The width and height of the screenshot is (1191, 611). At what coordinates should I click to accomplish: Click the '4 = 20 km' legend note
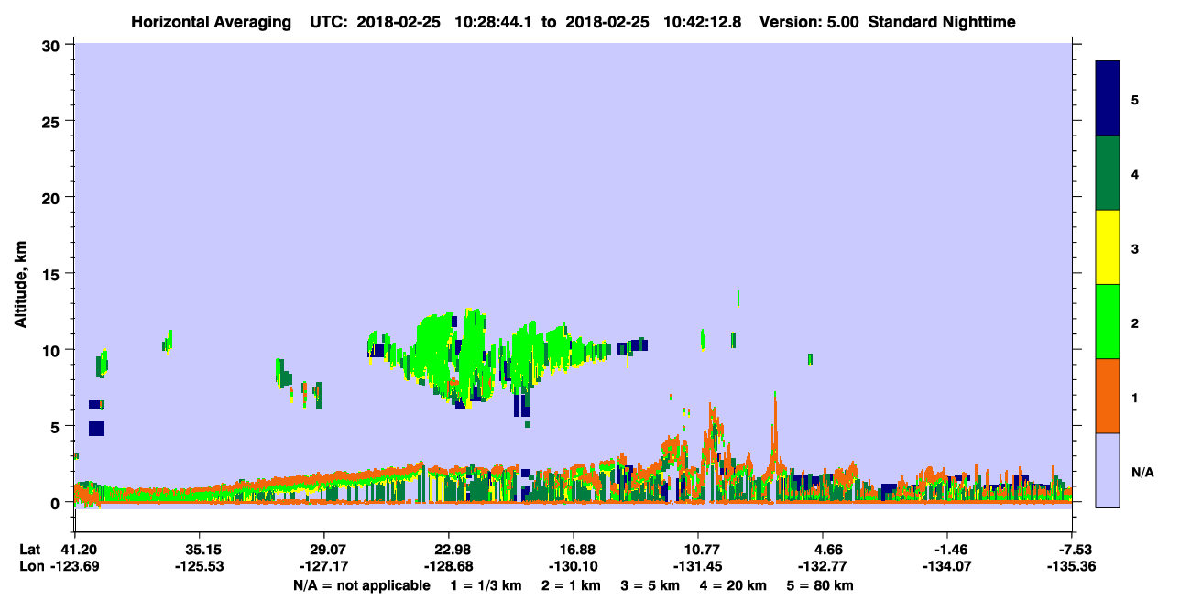pyautogui.click(x=735, y=585)
